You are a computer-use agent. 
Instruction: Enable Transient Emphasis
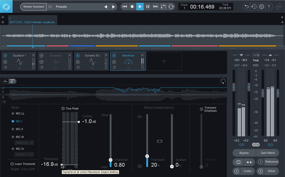(x=201, y=109)
